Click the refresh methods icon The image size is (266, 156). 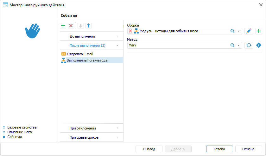tap(249, 45)
